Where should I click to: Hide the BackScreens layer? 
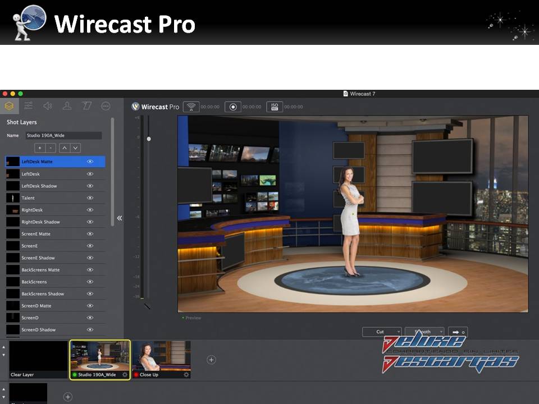[x=90, y=282]
